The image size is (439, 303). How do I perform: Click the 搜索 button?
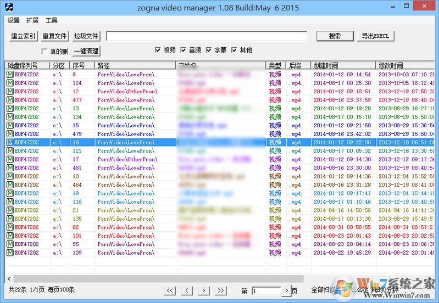click(335, 36)
